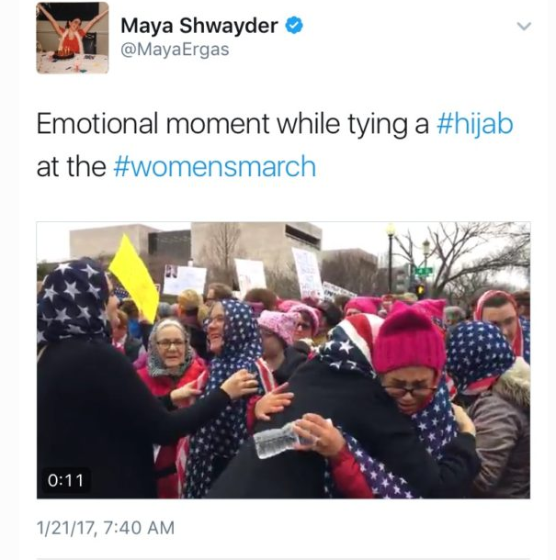Open the Maya Shwayder display name
The image size is (556, 560).
pos(199,26)
